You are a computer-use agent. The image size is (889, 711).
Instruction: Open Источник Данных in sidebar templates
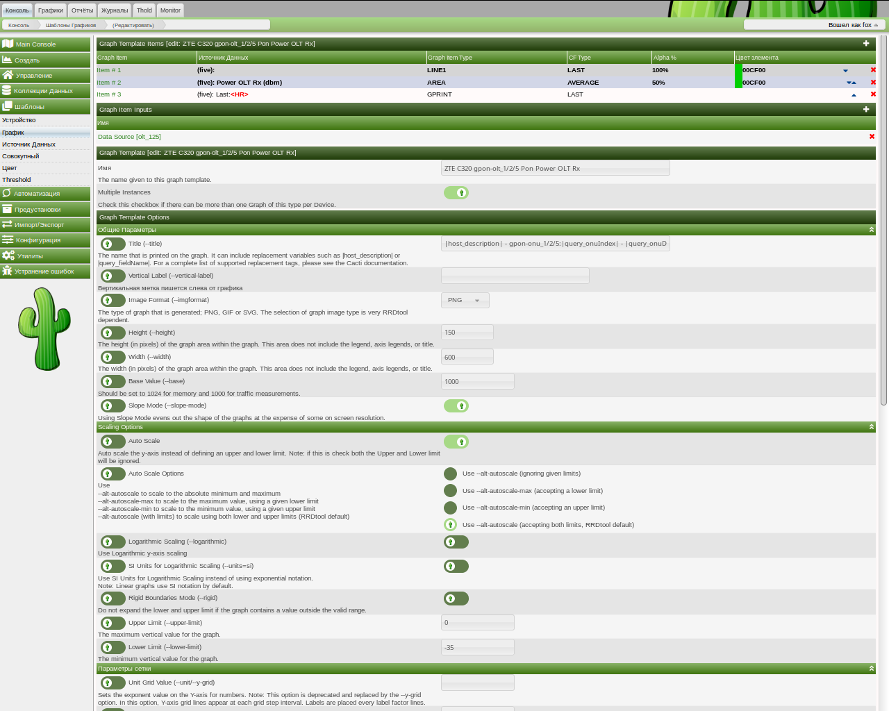point(28,144)
